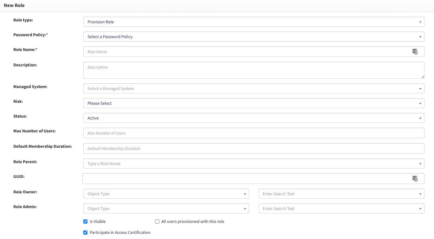Image resolution: width=434 pixels, height=239 pixels.
Task: Click password manager icon in GUID field
Action: tap(415, 179)
